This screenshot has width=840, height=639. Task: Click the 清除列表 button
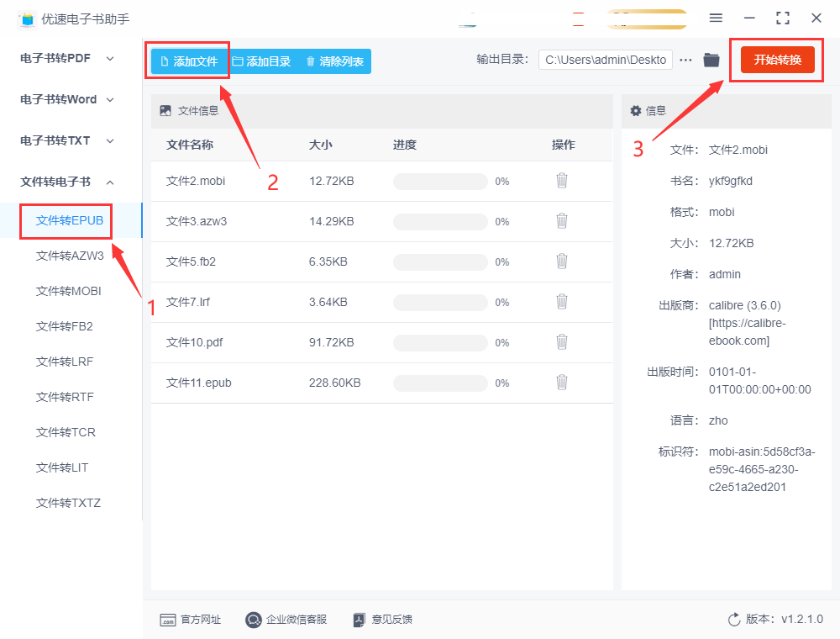point(335,61)
